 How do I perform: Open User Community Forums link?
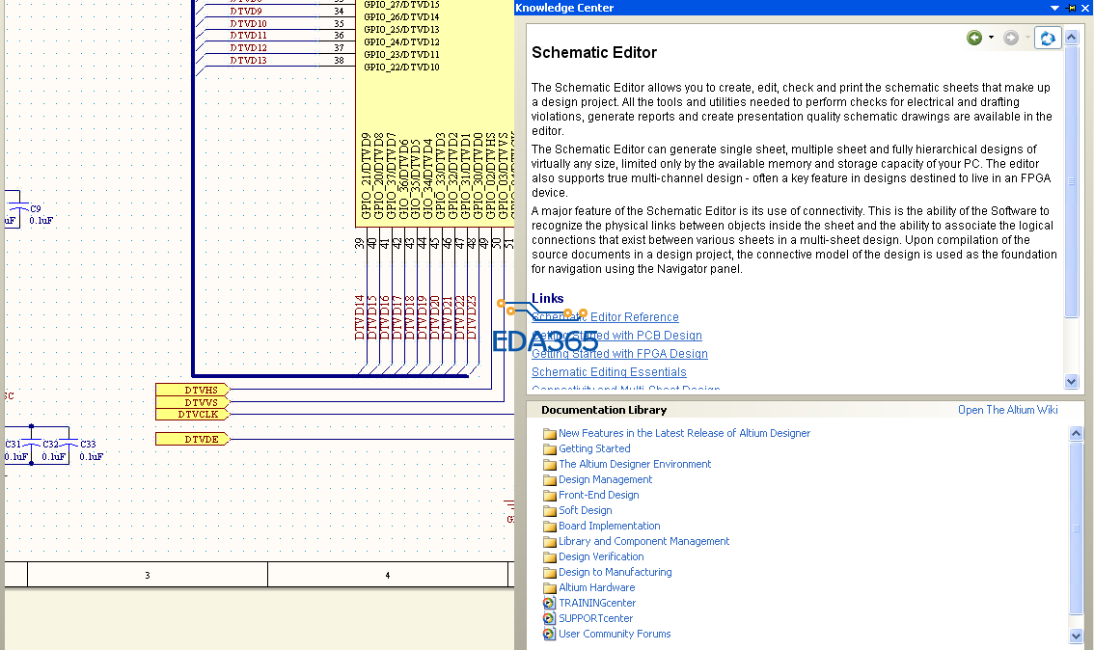[x=615, y=634]
